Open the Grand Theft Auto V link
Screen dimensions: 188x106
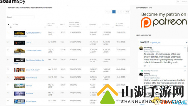[33, 70]
